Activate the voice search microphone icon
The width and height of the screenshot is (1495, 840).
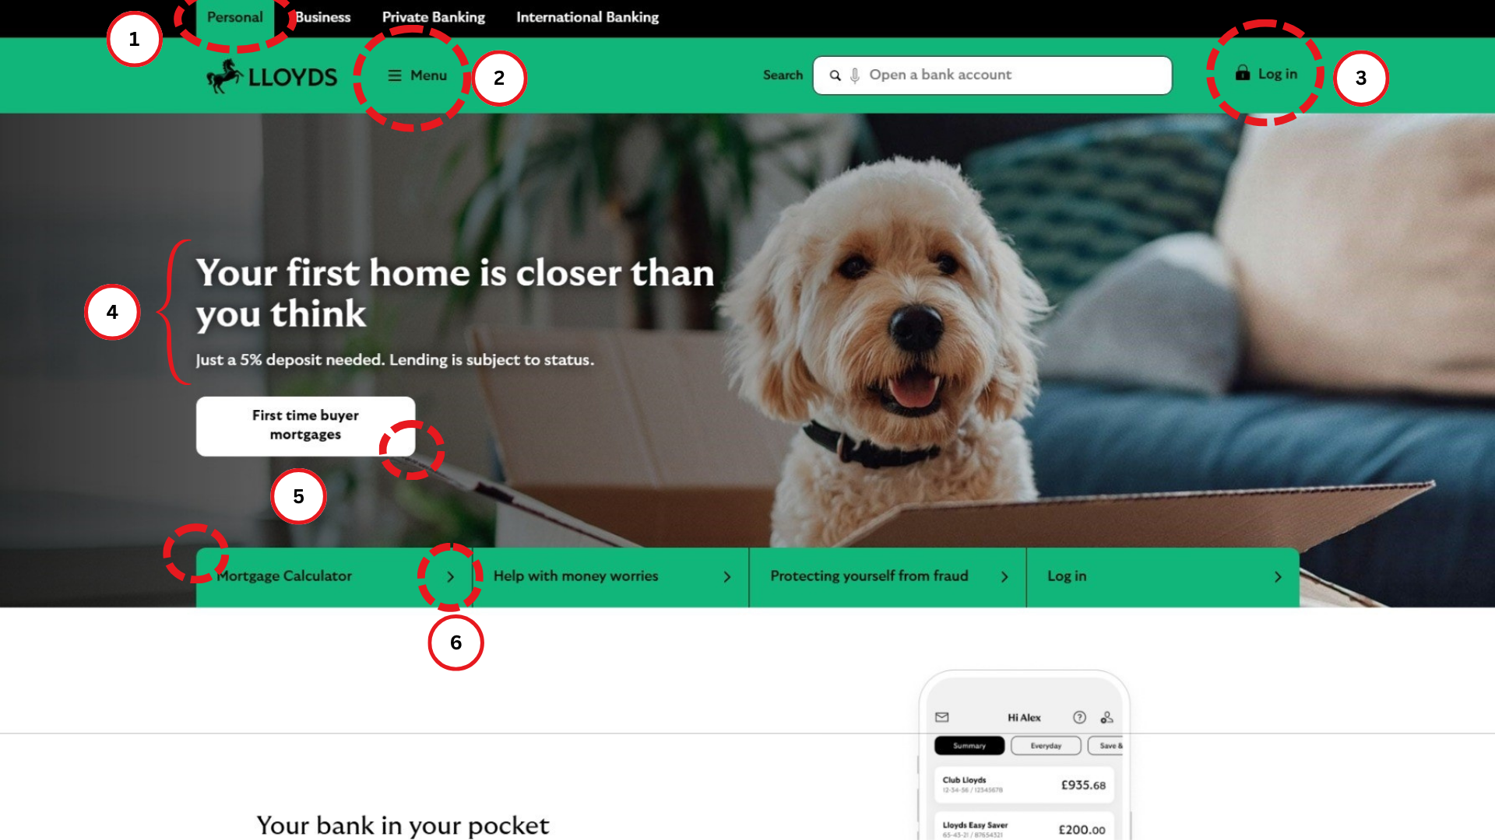(x=855, y=75)
